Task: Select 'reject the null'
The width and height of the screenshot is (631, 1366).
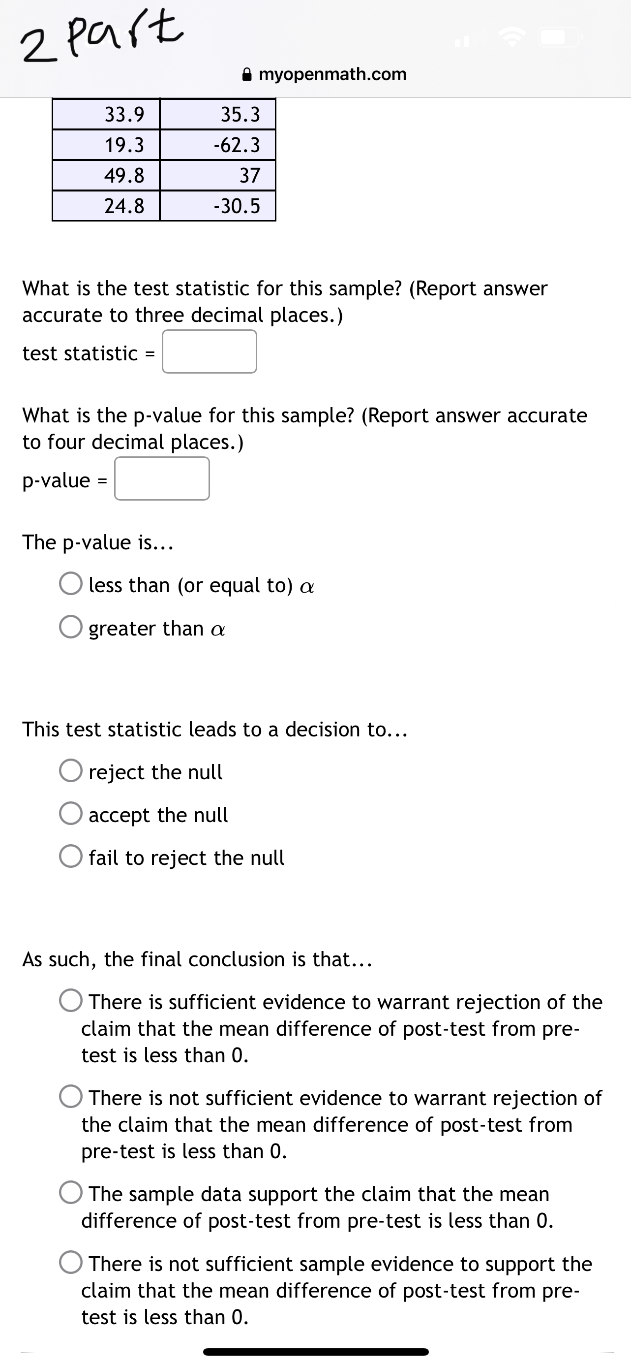Action: [x=70, y=772]
